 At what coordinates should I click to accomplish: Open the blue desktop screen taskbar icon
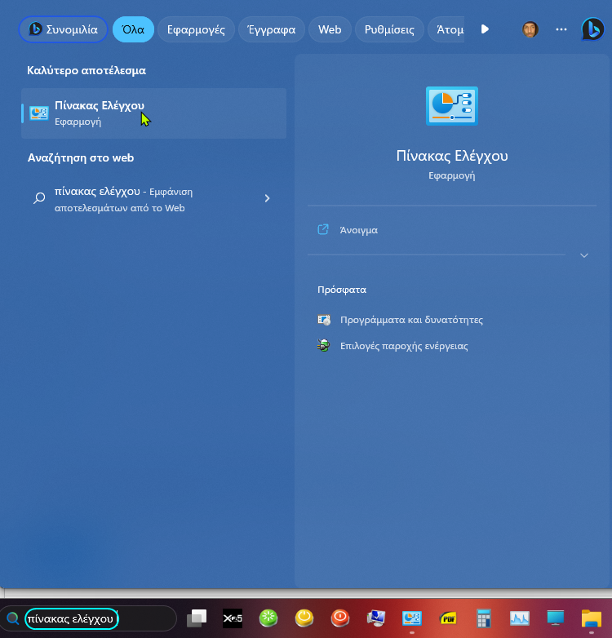pos(556,618)
